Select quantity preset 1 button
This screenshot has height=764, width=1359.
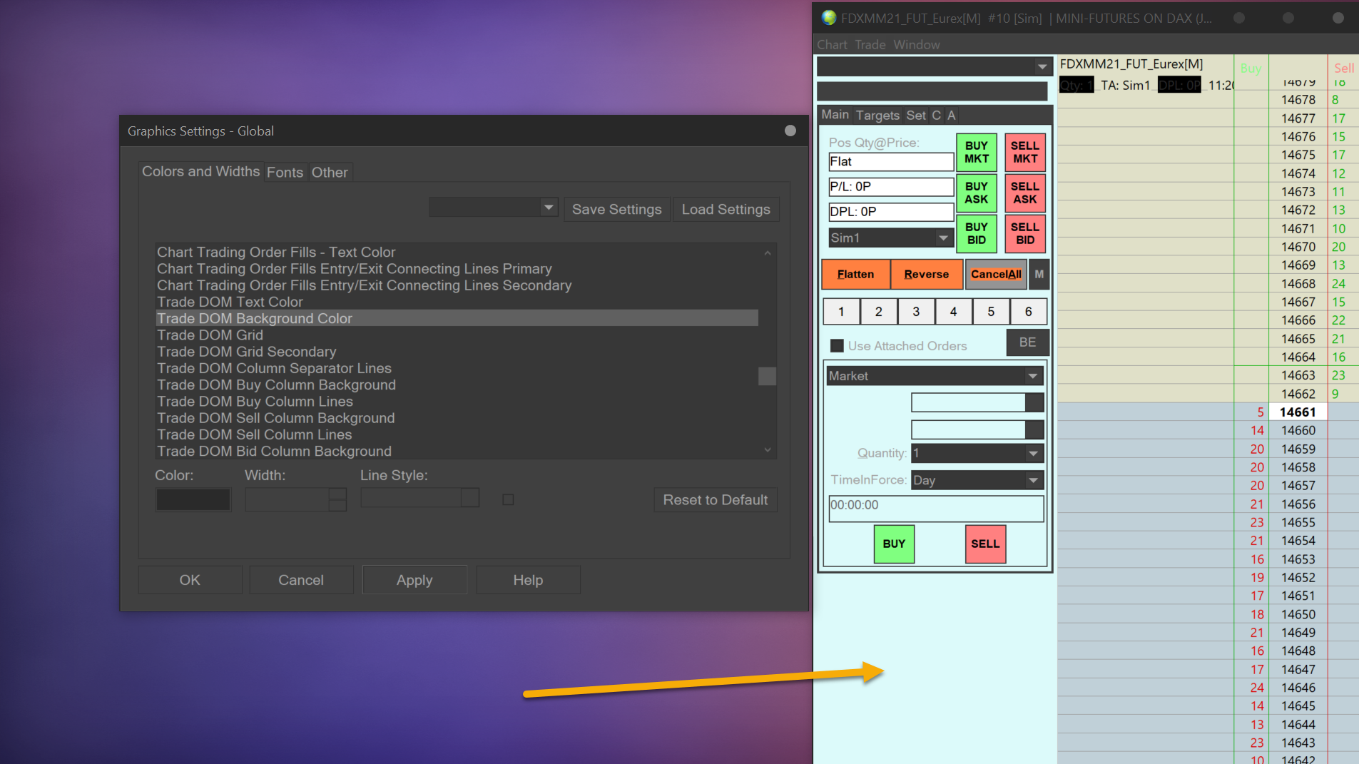coord(841,312)
